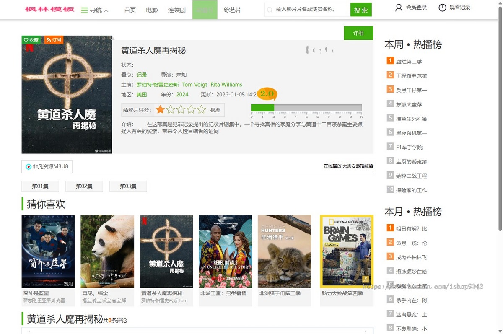Open the 导航 hamburger menu icon

(84, 10)
